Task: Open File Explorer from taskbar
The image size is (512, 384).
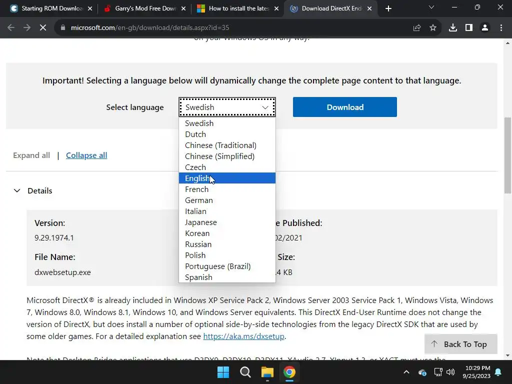Action: coord(267,372)
